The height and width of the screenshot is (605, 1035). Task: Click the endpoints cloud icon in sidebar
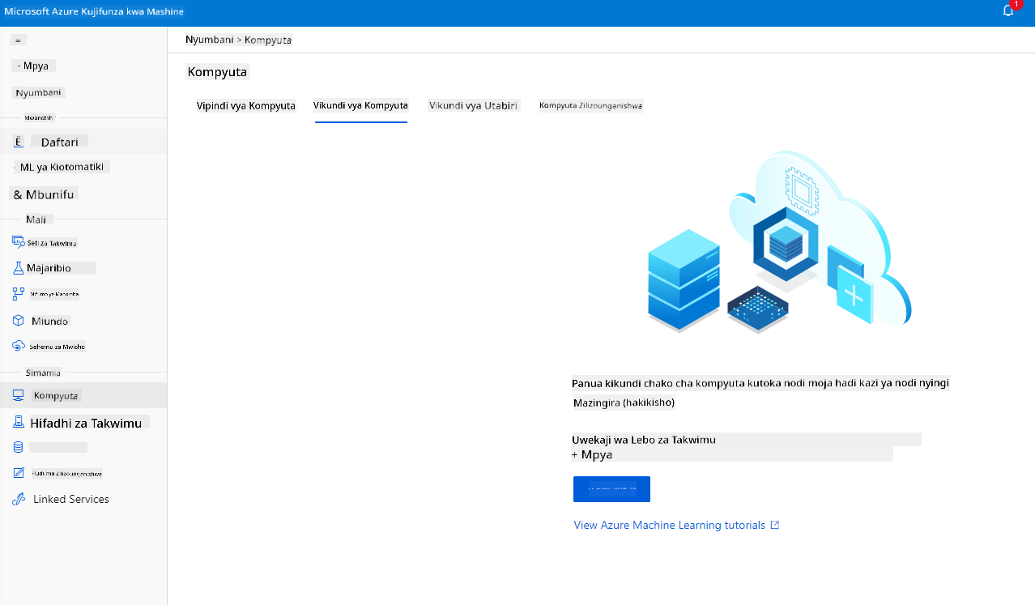click(19, 346)
